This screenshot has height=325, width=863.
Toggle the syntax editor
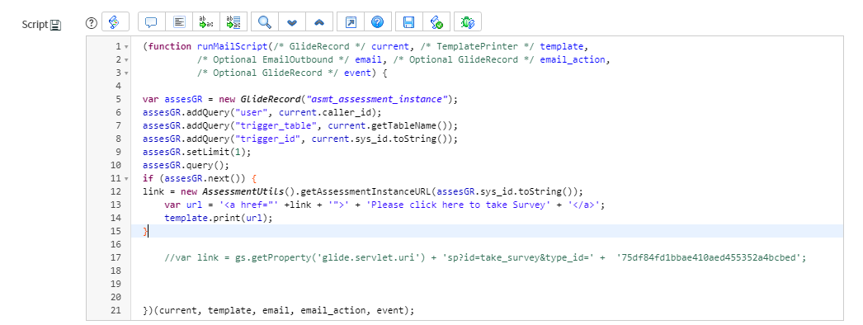coord(115,22)
